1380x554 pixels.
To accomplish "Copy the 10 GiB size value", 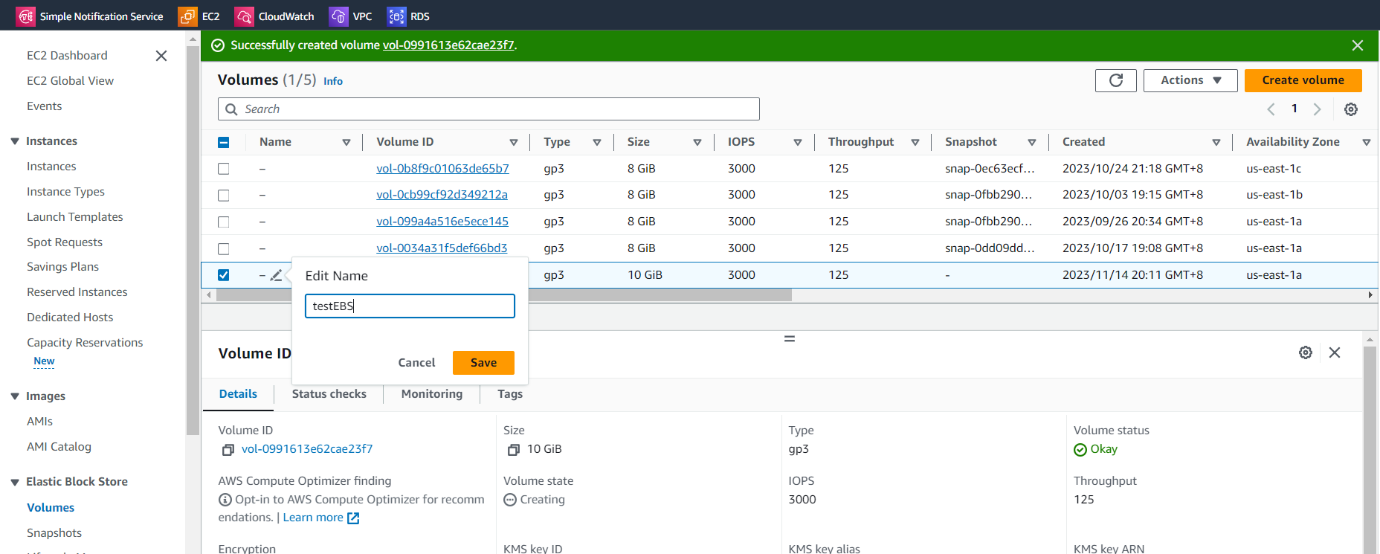I will point(514,450).
